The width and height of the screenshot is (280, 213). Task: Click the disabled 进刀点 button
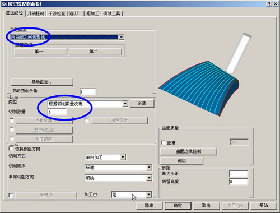46,196
